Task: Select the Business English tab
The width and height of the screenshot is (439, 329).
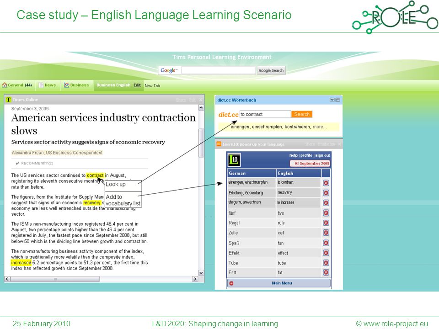Action: (x=113, y=85)
